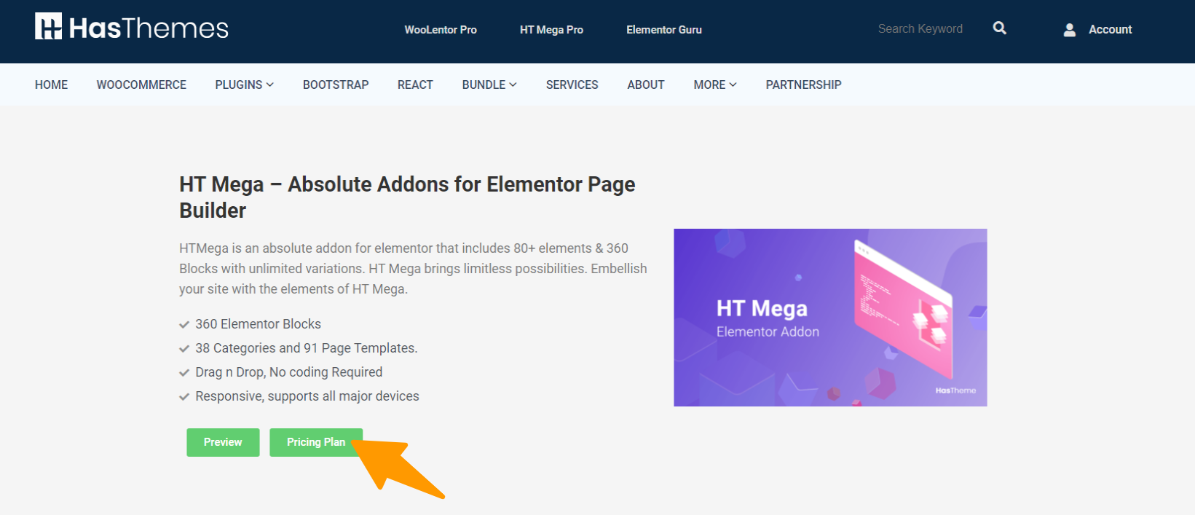Expand the BUNDLE dropdown menu
The image size is (1195, 515).
pyautogui.click(x=489, y=84)
